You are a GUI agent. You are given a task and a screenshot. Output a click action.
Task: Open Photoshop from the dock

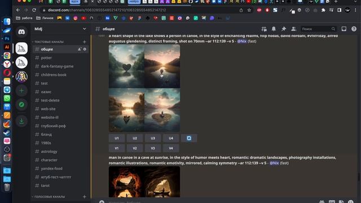click(x=7, y=38)
